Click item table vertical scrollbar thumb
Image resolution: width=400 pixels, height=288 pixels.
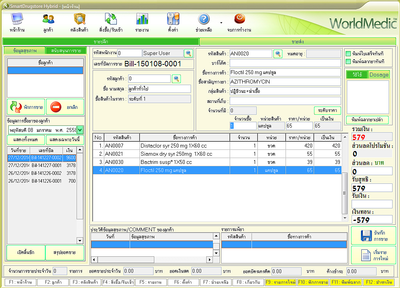tap(345, 193)
